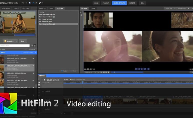This screenshot has height=118, width=193.
Task: Click the Redo arrow icon in the top toolbar
Action: (36, 3)
